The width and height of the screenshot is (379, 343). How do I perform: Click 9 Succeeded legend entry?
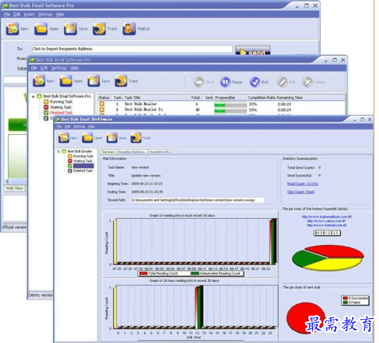pos(356,298)
